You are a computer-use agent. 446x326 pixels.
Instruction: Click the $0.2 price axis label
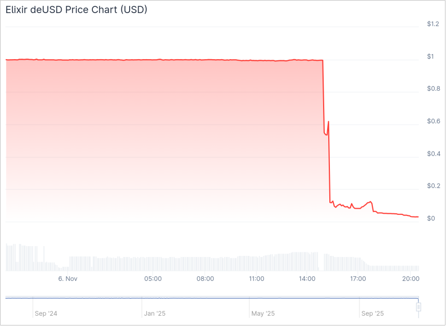(x=433, y=186)
